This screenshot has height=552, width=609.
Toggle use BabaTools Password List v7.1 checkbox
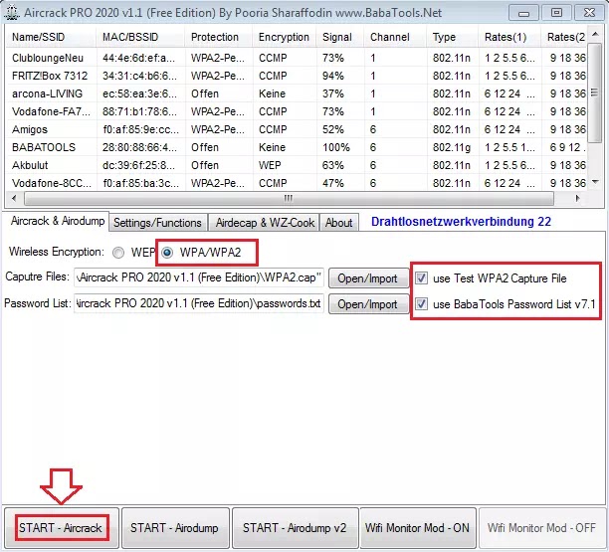(421, 304)
